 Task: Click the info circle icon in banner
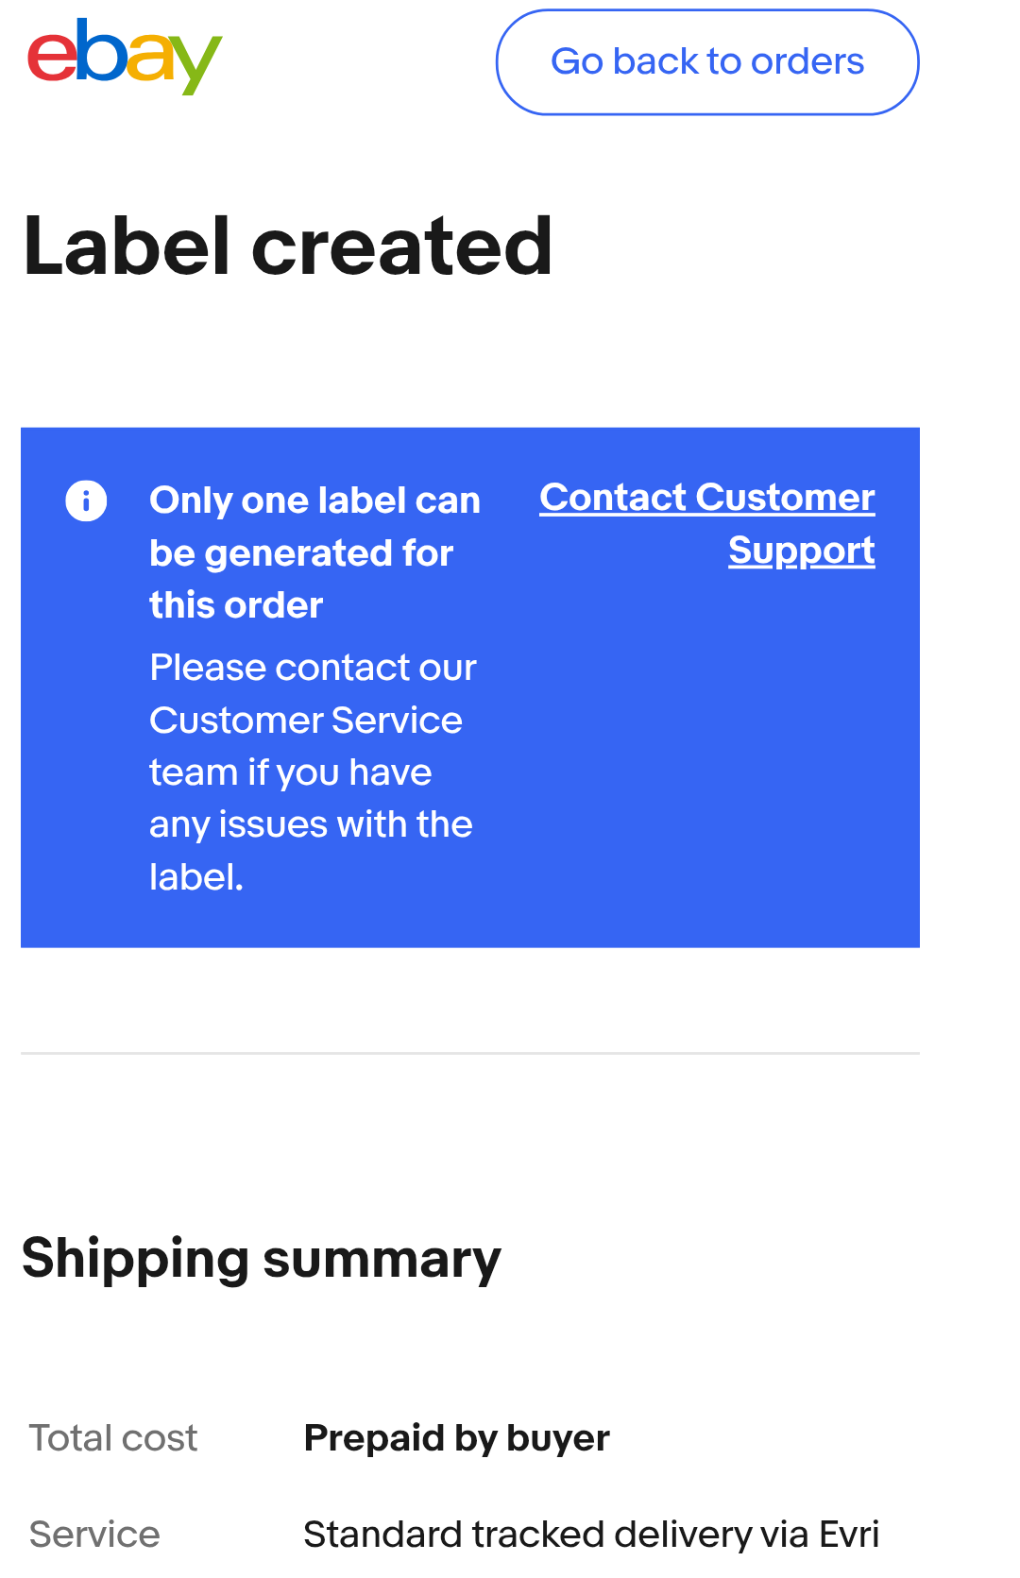[86, 501]
